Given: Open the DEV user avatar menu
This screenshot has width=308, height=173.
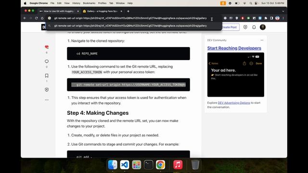Looking at the screenshot, I should [x=263, y=27].
